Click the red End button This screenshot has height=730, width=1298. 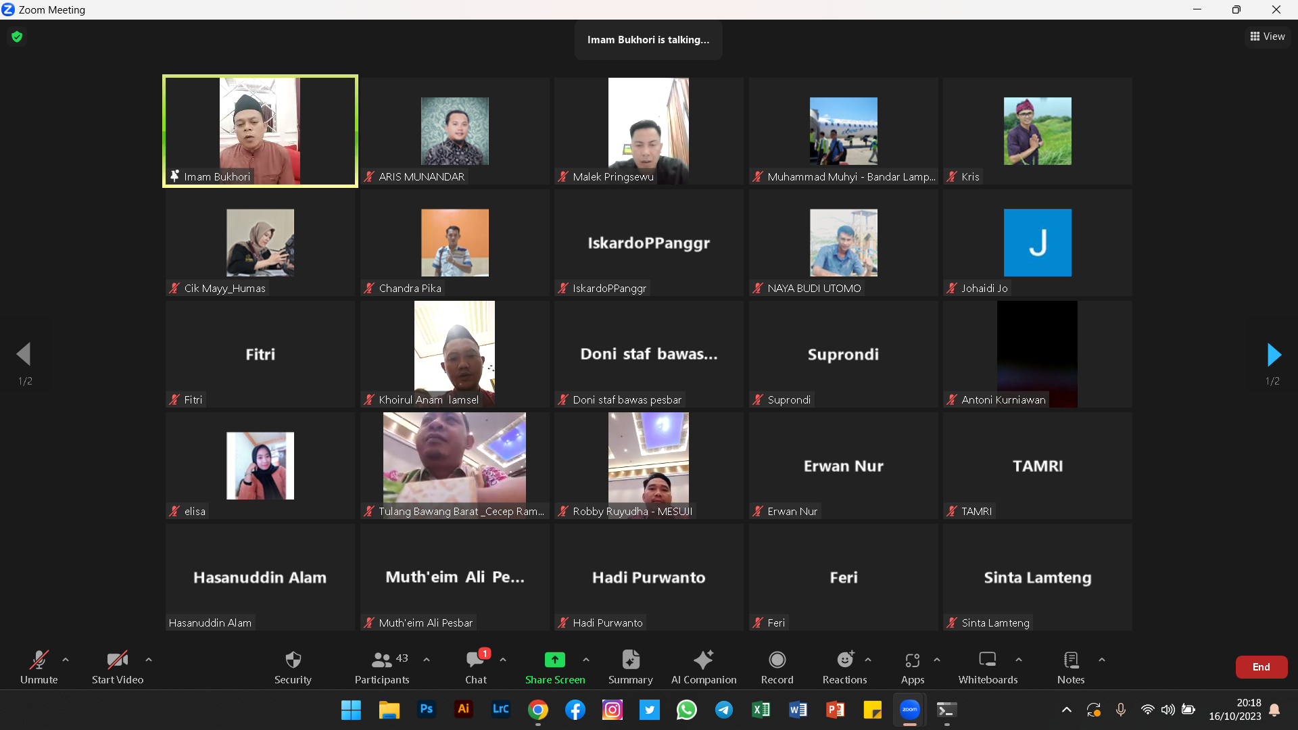coord(1261,667)
